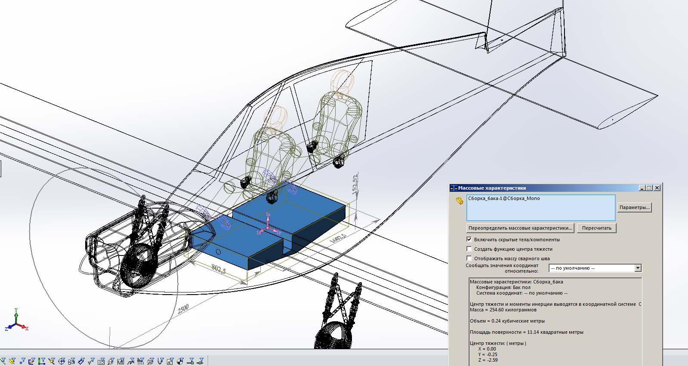Toggle the Filter Weld Beads icon
Viewport: 688px width, 366px height.
[x=141, y=361]
